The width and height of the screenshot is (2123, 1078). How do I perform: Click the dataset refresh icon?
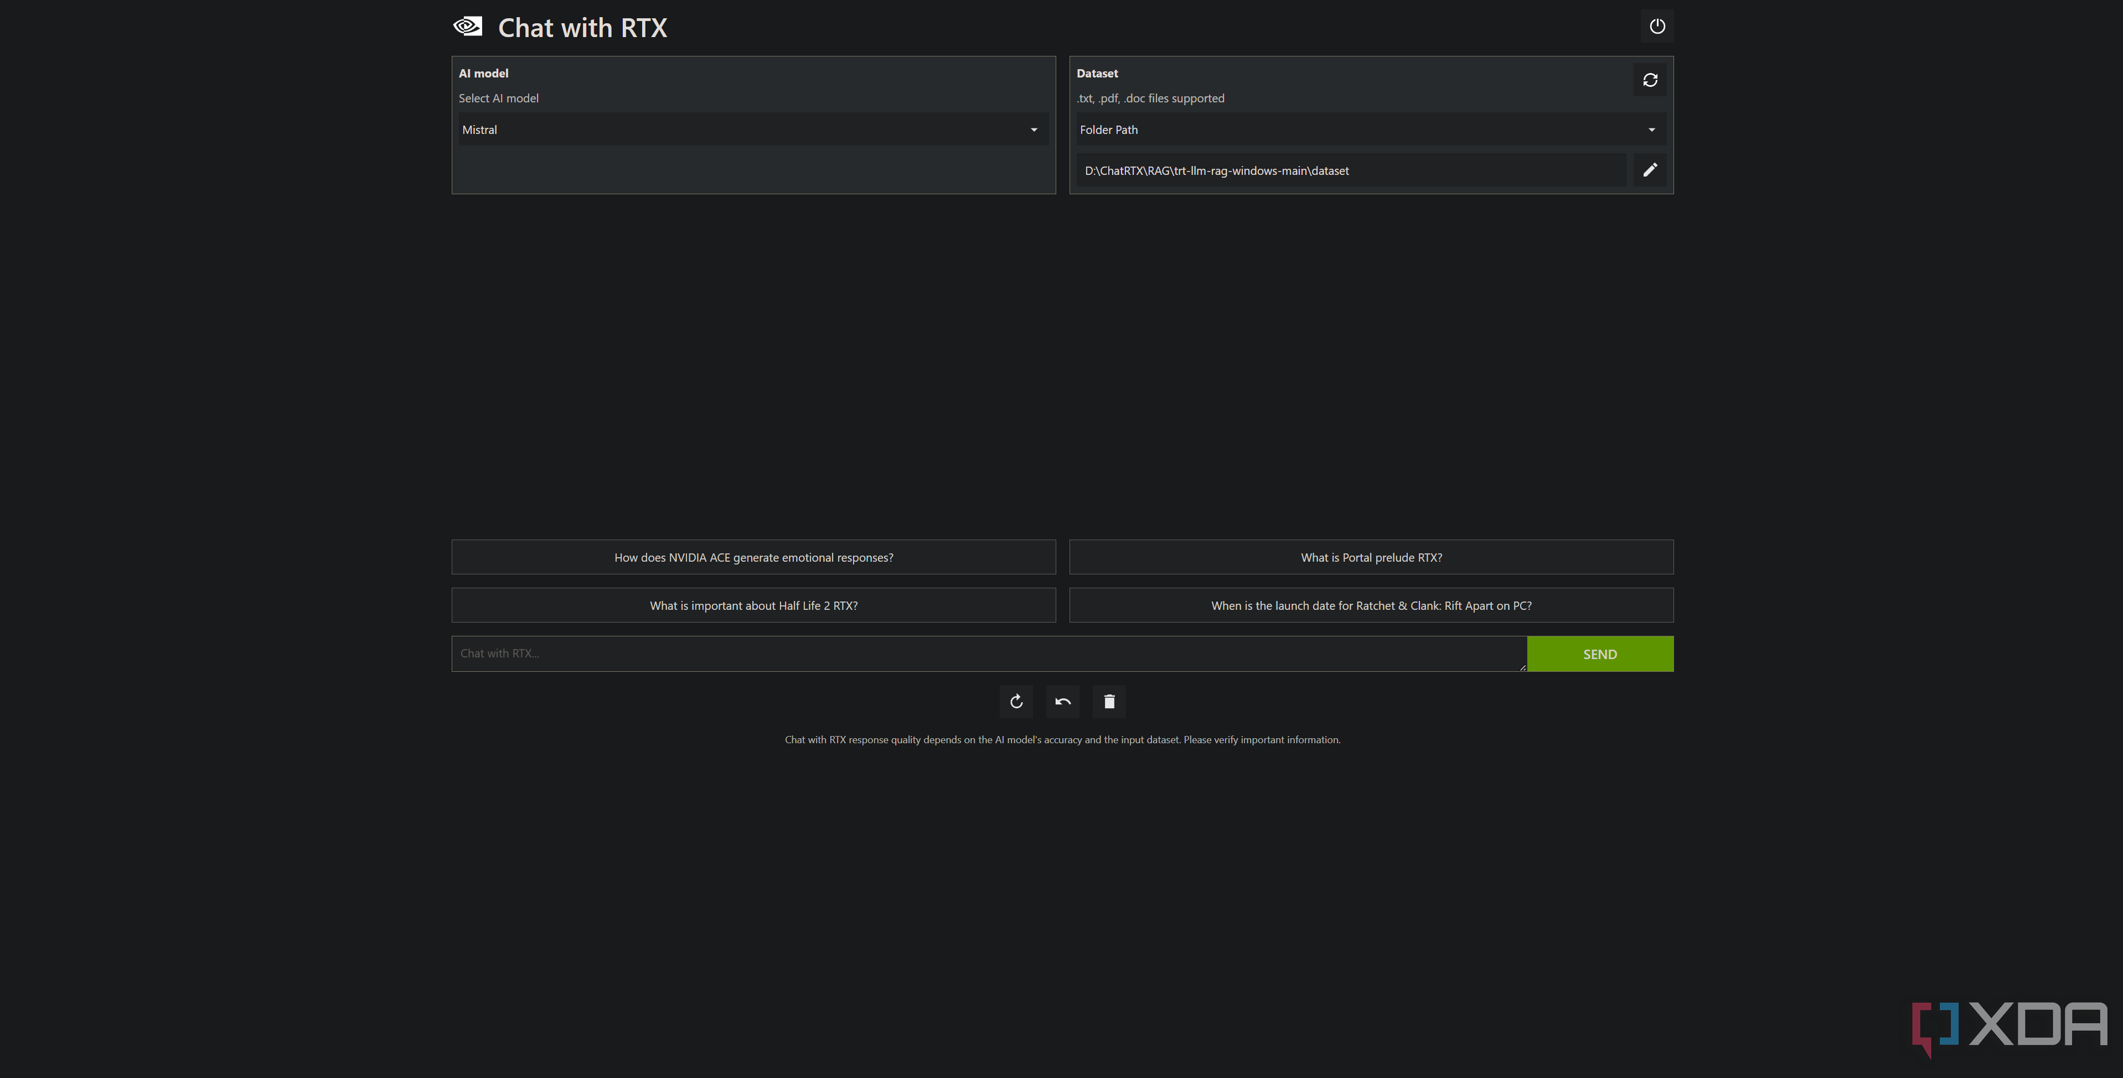pos(1650,80)
